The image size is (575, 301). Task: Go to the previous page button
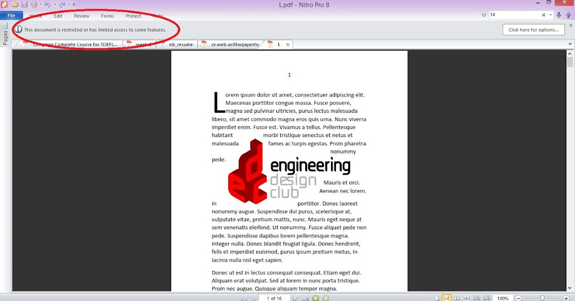(x=253, y=298)
